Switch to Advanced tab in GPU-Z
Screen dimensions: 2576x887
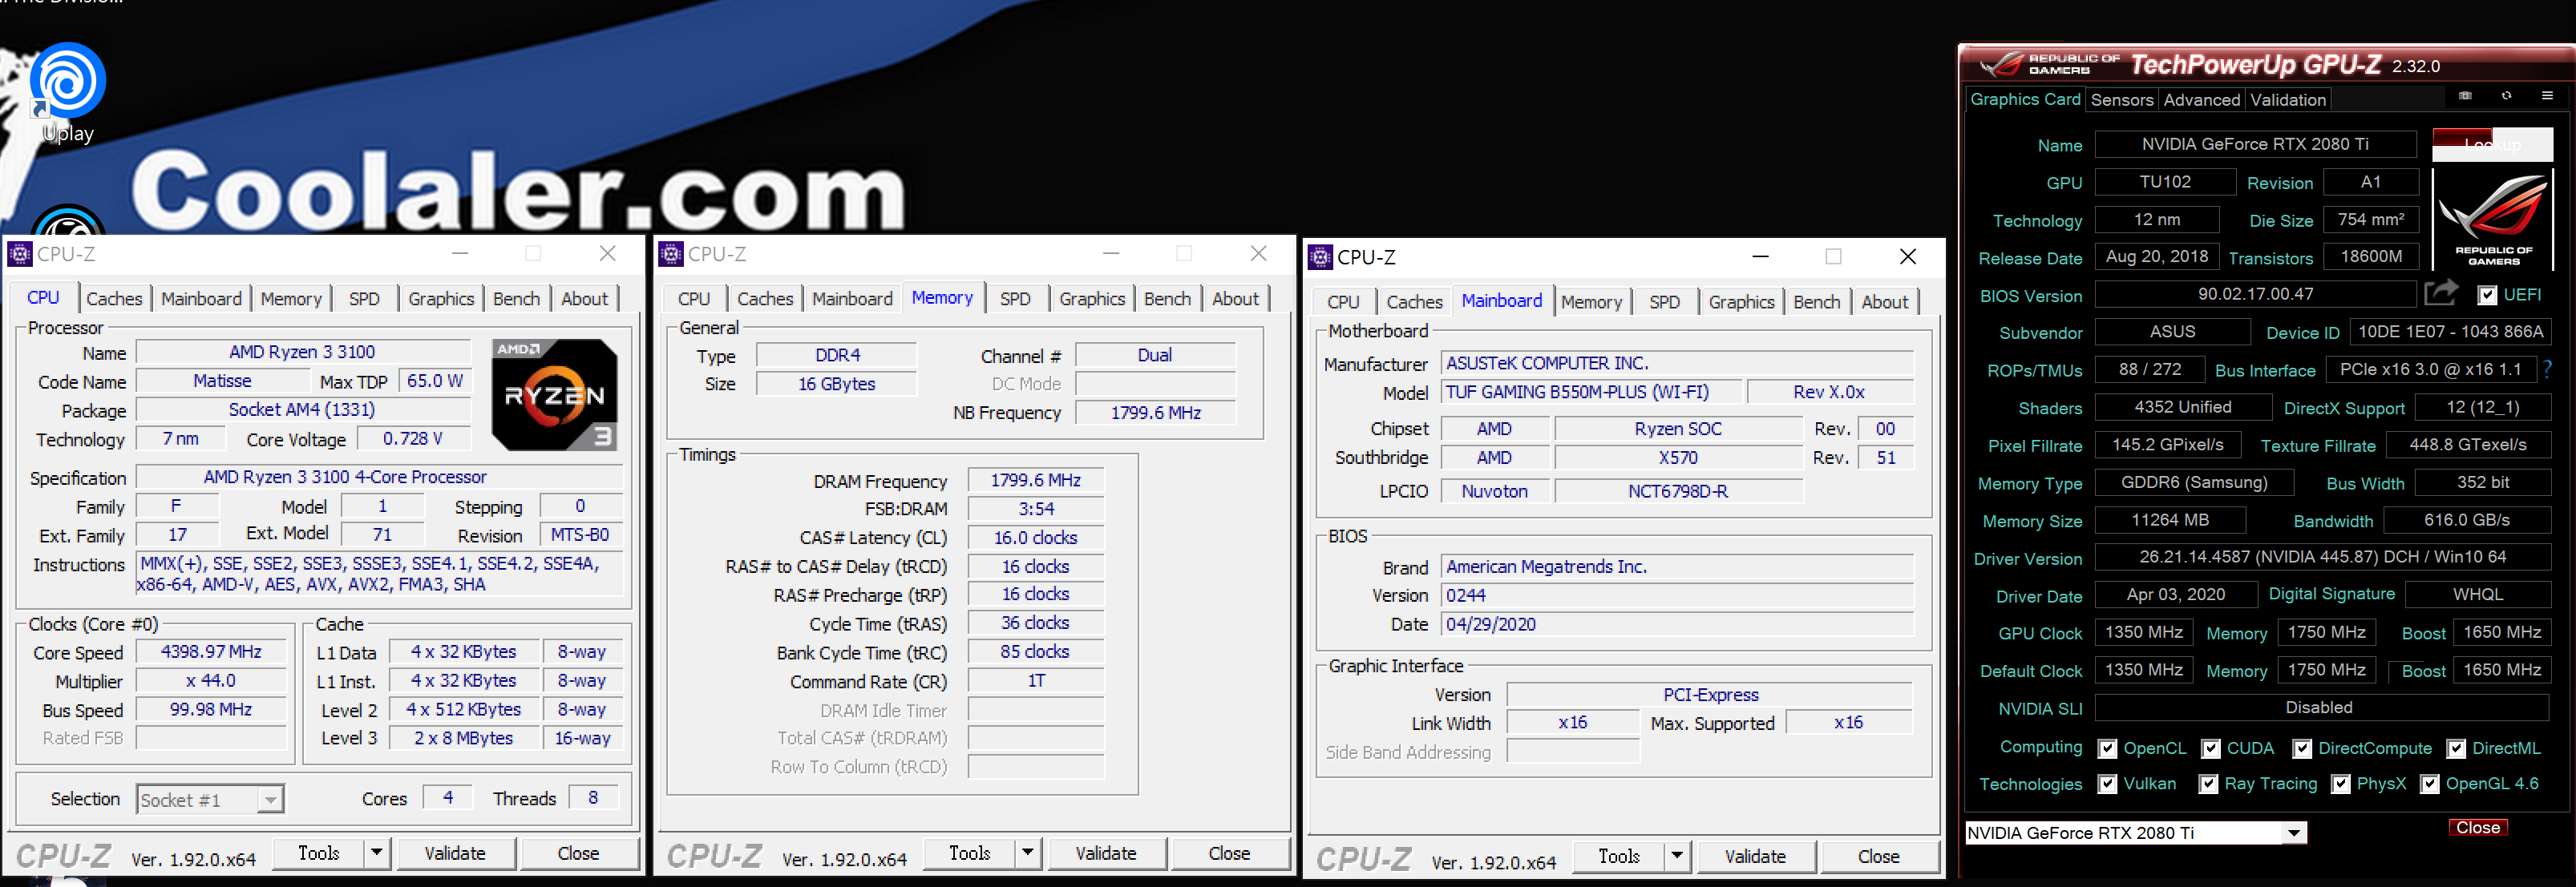pyautogui.click(x=2201, y=100)
